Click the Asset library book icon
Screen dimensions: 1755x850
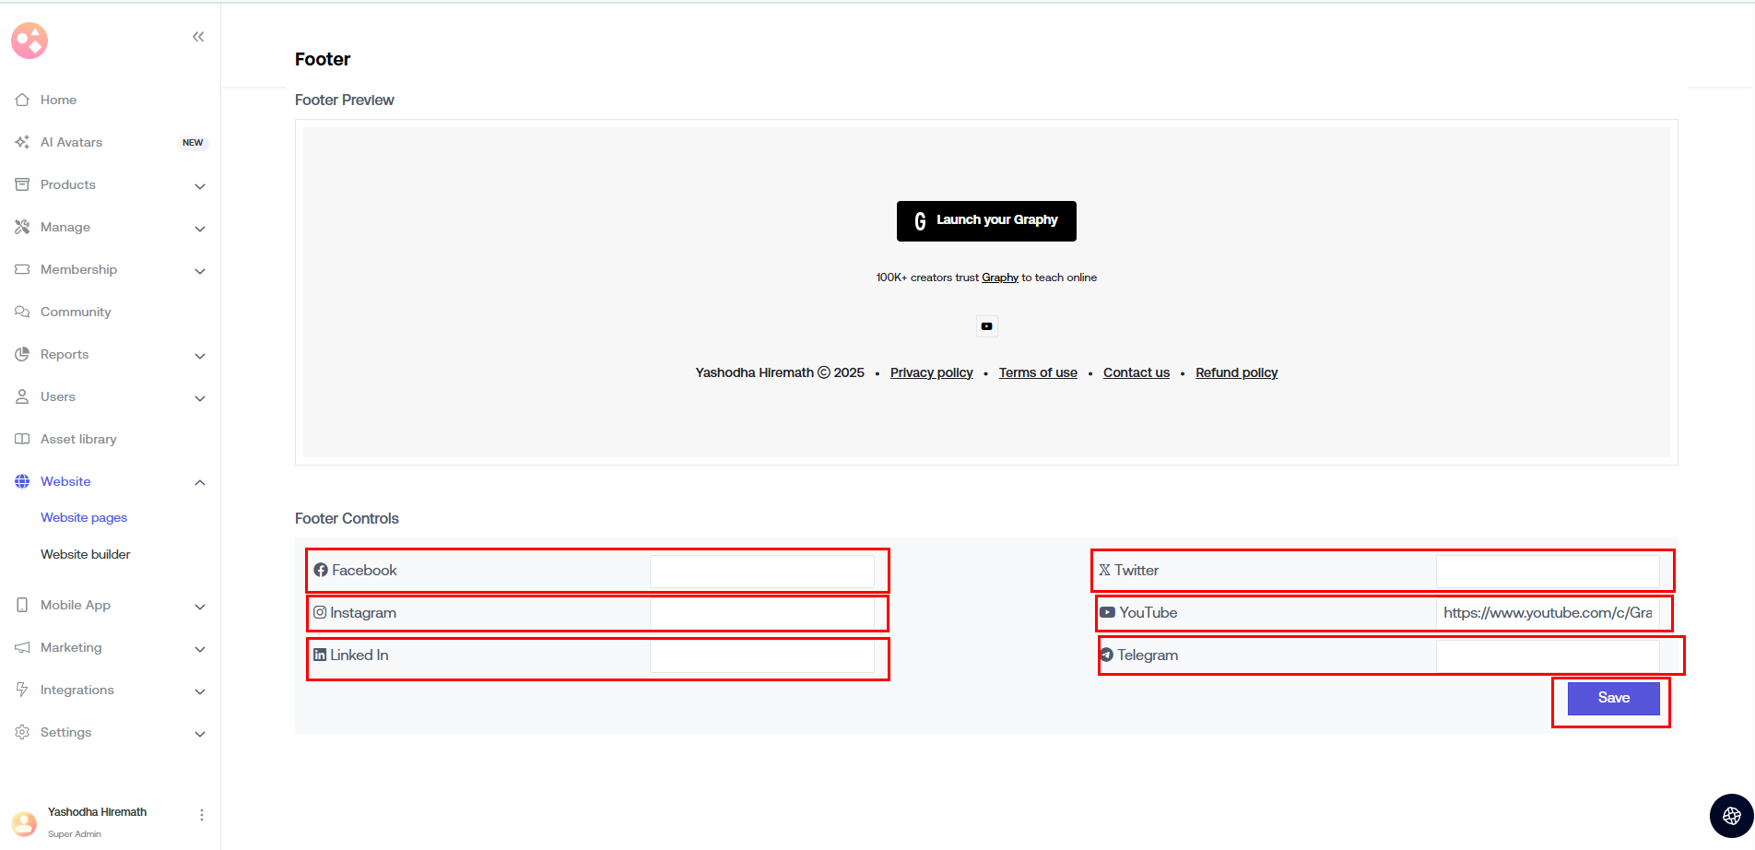point(22,439)
